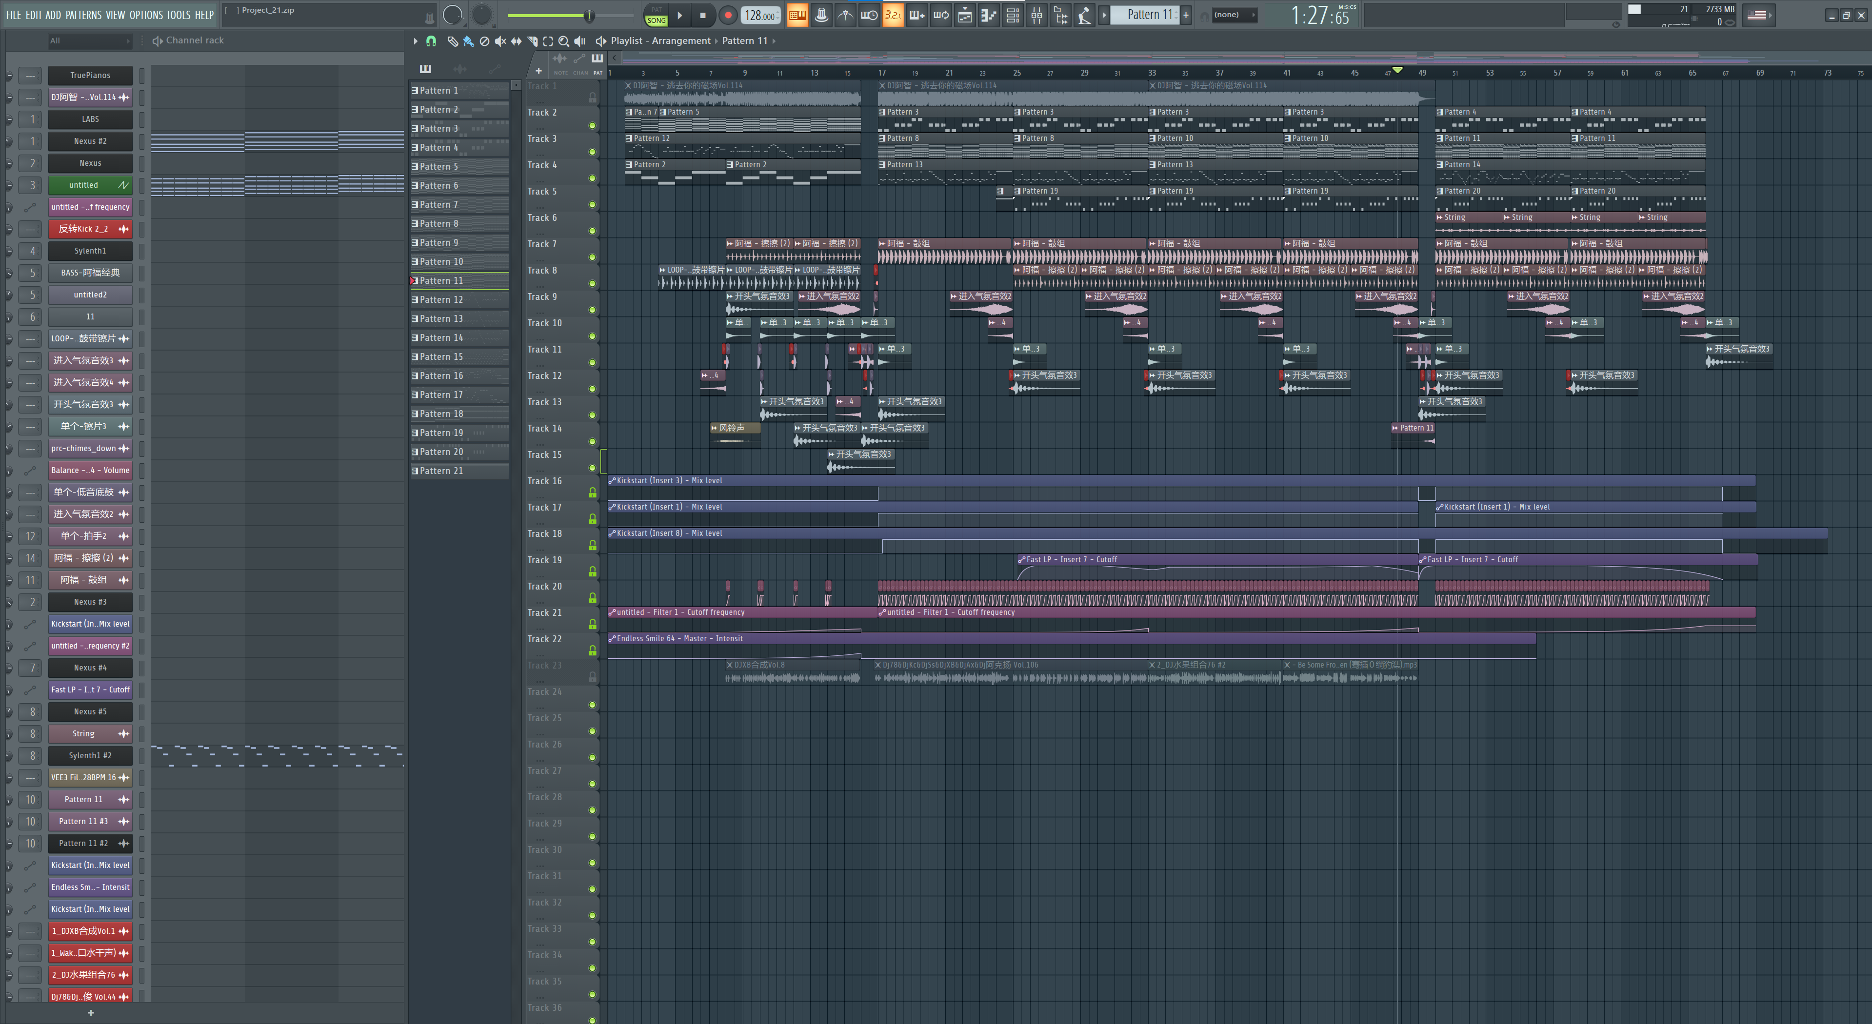The image size is (1872, 1024).
Task: Open the TOOLS menu
Action: (x=178, y=15)
